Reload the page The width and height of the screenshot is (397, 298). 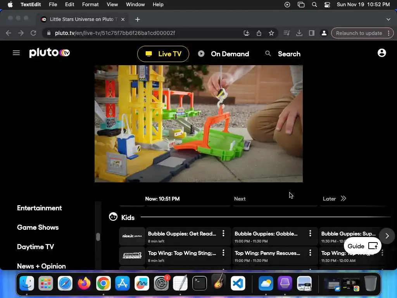tap(33, 33)
